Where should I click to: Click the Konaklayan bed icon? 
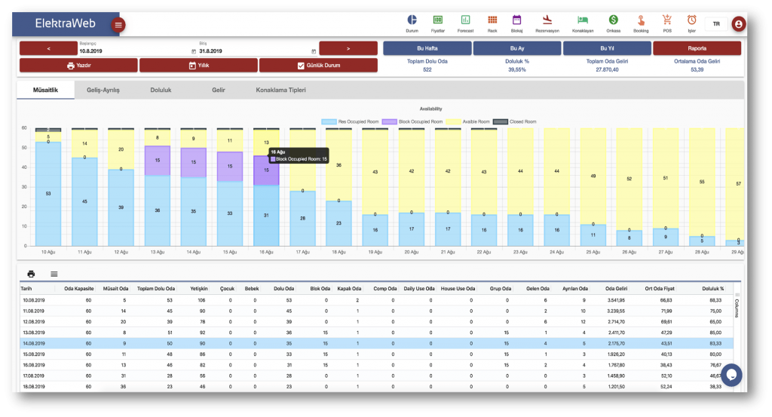coord(582,21)
